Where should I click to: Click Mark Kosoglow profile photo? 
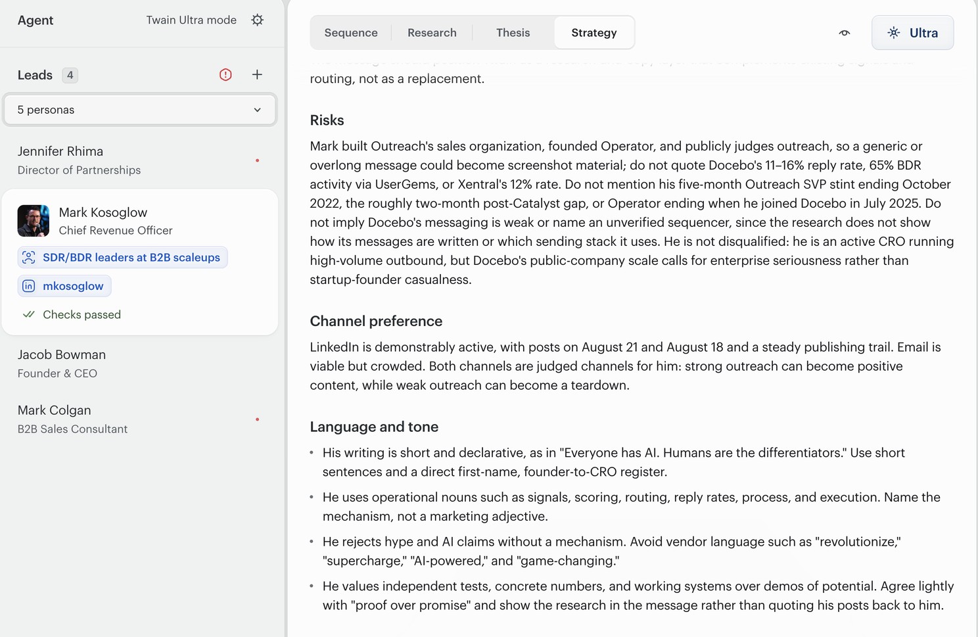pos(34,221)
